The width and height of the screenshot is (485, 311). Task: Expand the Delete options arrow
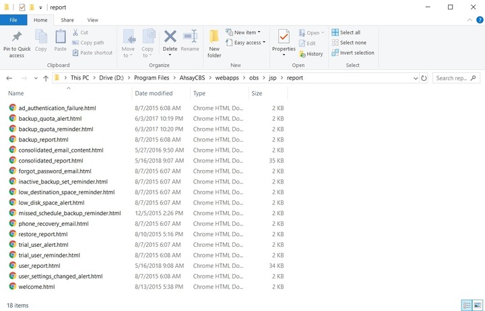tap(170, 55)
